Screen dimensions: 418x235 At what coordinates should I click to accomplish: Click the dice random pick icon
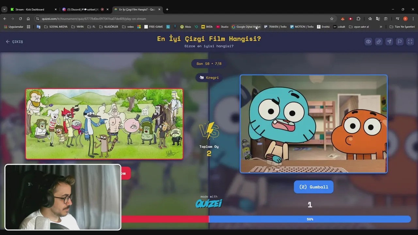(x=379, y=41)
